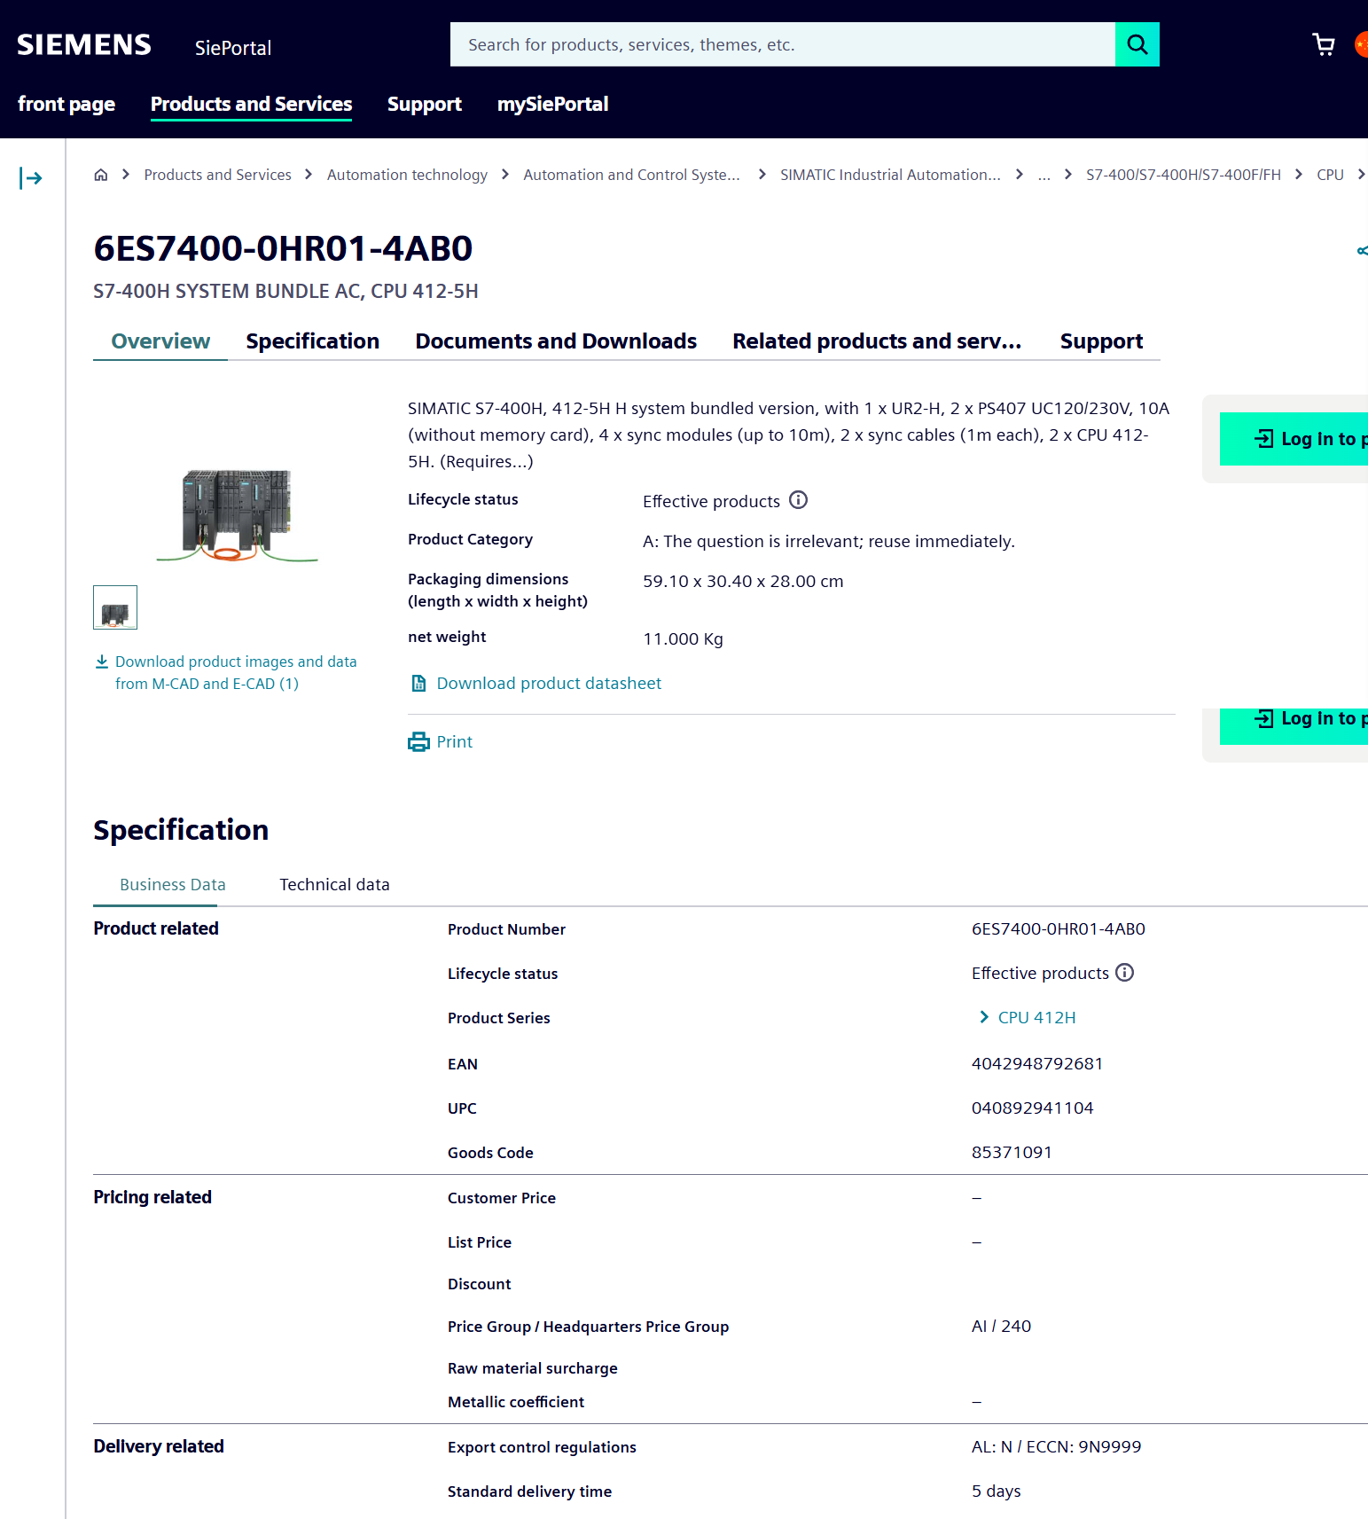Expand the left sidebar panel
This screenshot has width=1368, height=1519.
tap(31, 178)
